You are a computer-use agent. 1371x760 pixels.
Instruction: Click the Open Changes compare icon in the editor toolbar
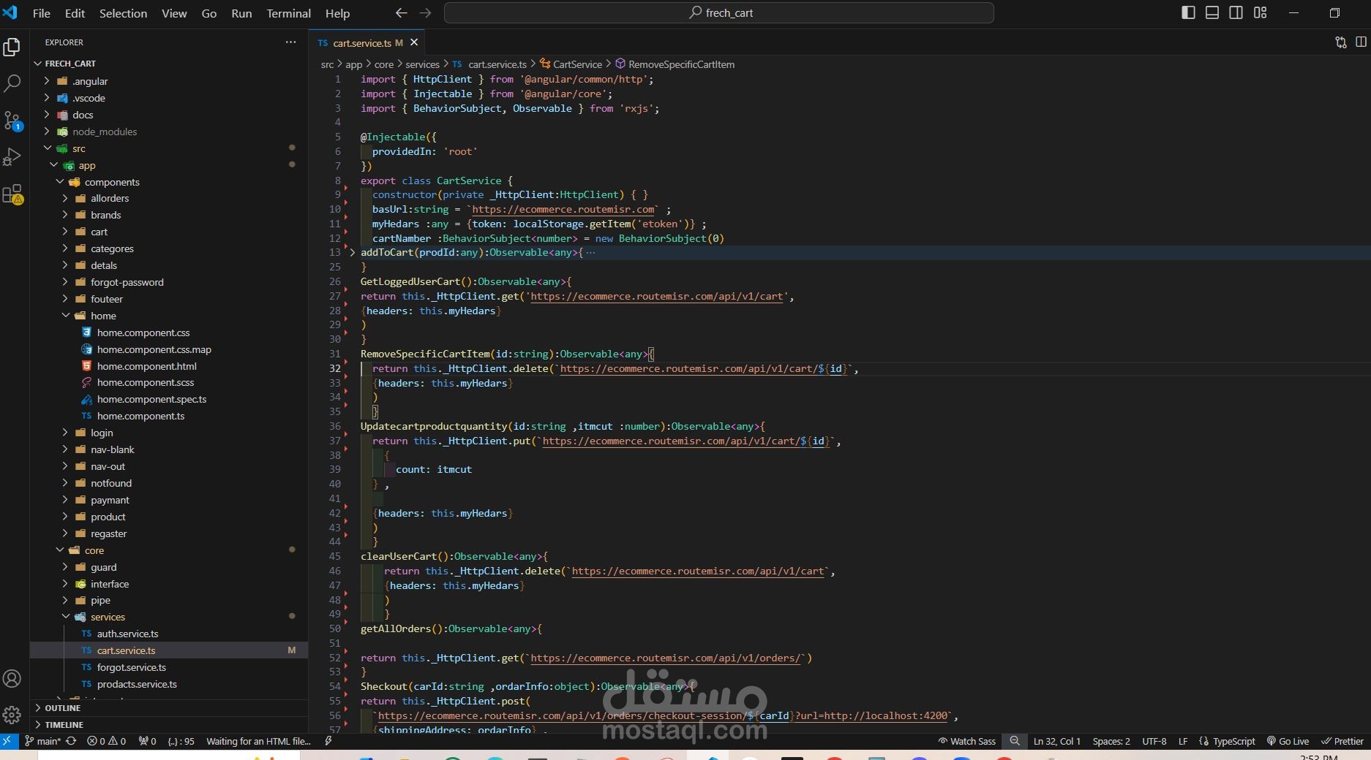coord(1340,42)
